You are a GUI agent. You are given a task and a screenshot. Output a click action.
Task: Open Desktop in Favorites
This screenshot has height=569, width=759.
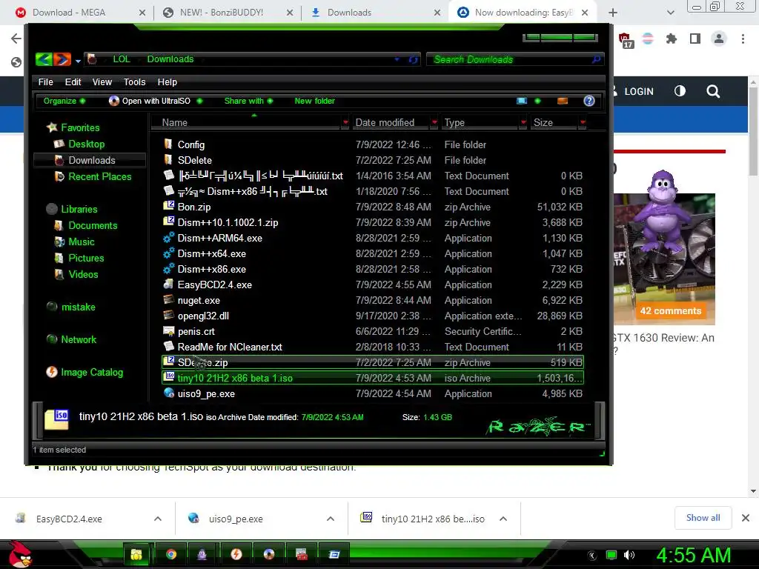coord(86,144)
